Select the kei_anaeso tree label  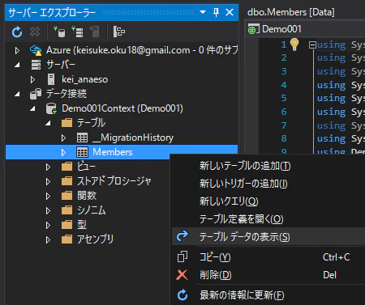pyautogui.click(x=84, y=79)
